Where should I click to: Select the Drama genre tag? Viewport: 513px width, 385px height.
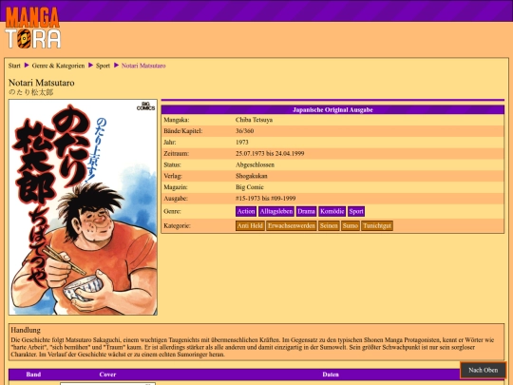pos(306,211)
